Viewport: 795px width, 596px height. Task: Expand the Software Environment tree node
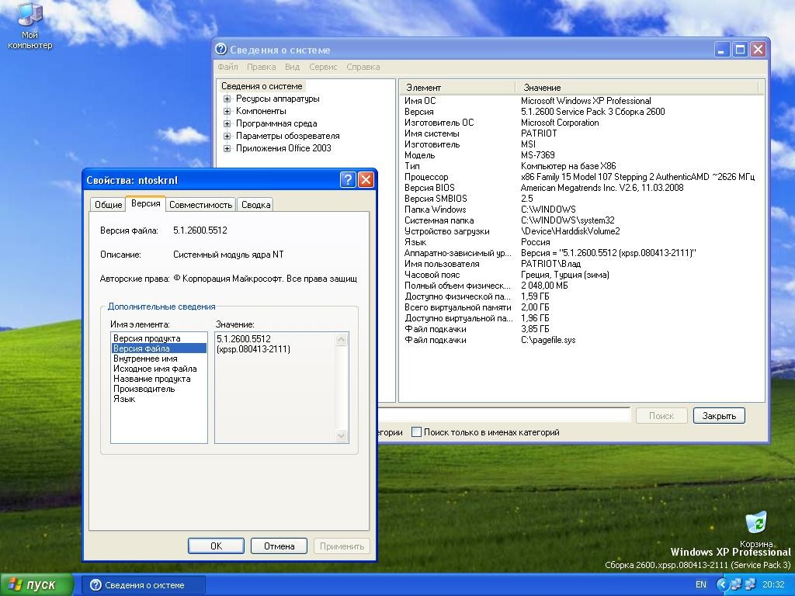[227, 123]
